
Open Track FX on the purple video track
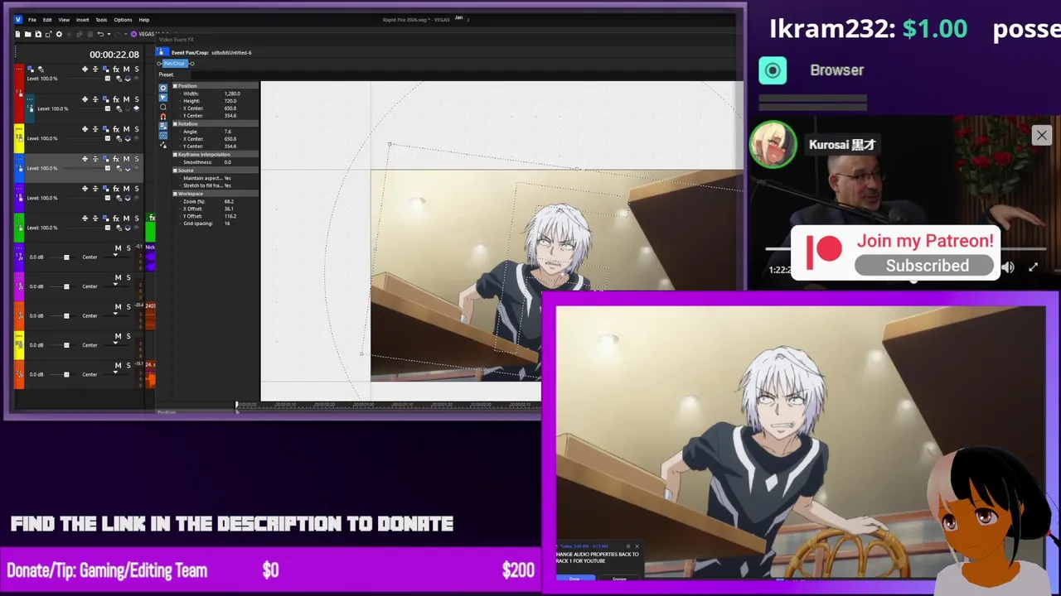[x=116, y=189]
